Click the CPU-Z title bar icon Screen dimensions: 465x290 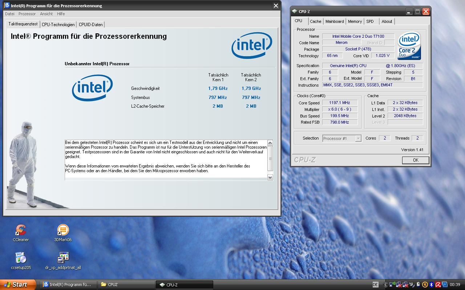[295, 11]
